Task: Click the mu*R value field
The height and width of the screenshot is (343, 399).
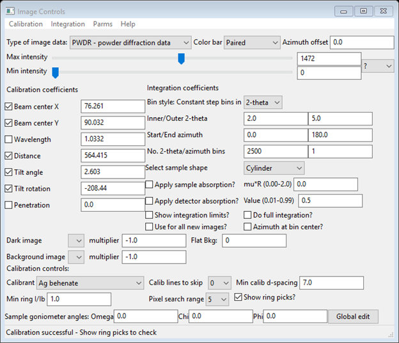Action: tap(325, 184)
